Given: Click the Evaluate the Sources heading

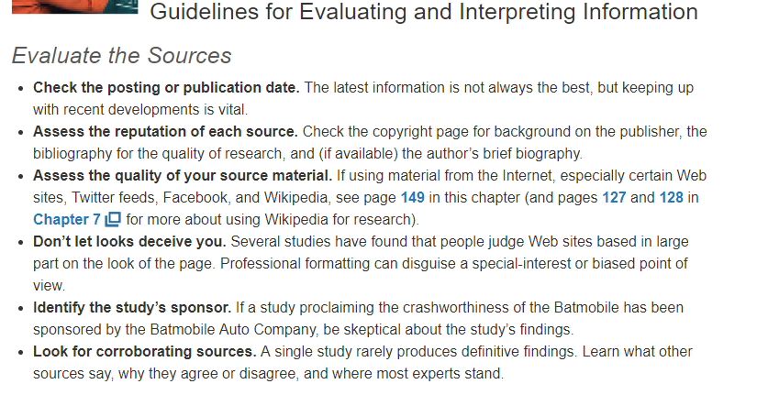Looking at the screenshot, I should [122, 56].
